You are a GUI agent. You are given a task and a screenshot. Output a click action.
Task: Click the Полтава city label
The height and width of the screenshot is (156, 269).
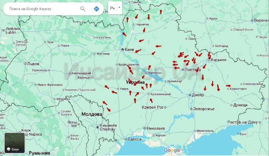[194, 69]
